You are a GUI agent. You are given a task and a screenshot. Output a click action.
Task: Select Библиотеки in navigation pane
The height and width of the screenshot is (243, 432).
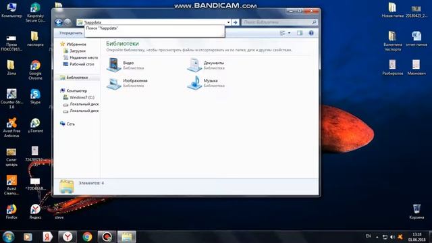pyautogui.click(x=77, y=78)
